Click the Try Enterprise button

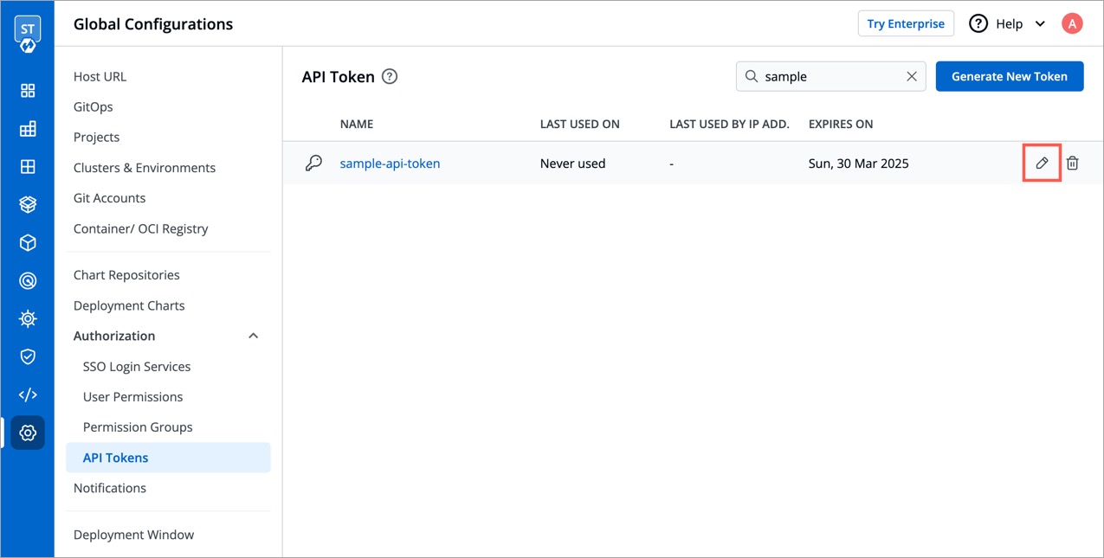(x=905, y=24)
